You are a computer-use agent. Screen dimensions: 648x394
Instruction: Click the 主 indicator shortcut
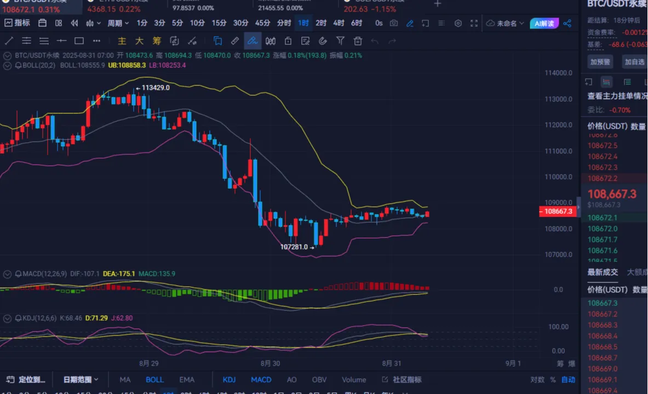pyautogui.click(x=122, y=41)
